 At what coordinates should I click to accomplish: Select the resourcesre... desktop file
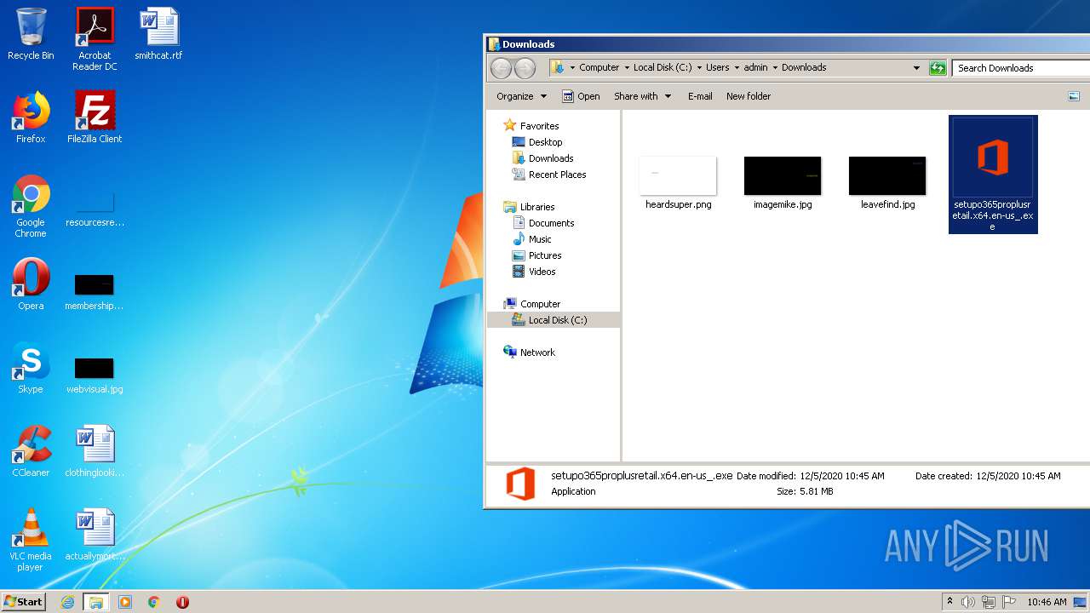(95, 209)
